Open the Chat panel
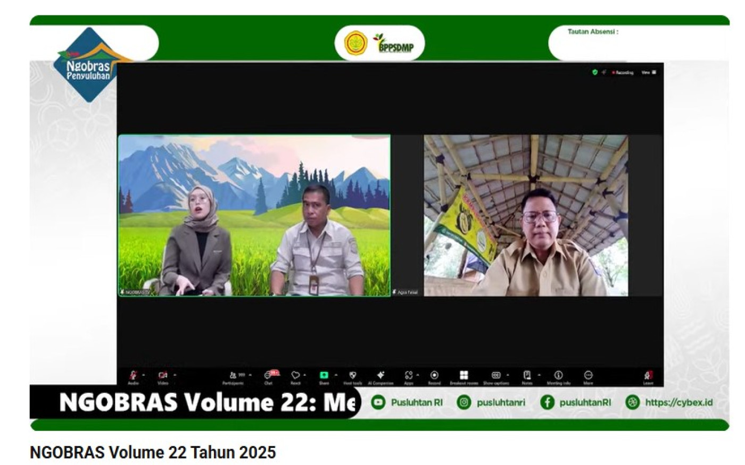 (268, 376)
